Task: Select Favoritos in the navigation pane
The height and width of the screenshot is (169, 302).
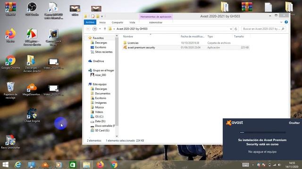Action: tap(98, 38)
